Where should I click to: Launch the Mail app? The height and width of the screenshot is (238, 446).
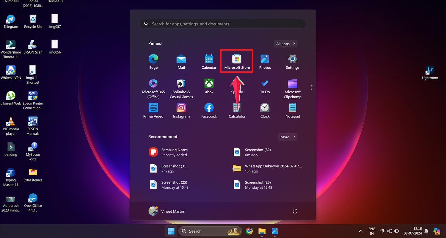tap(181, 61)
